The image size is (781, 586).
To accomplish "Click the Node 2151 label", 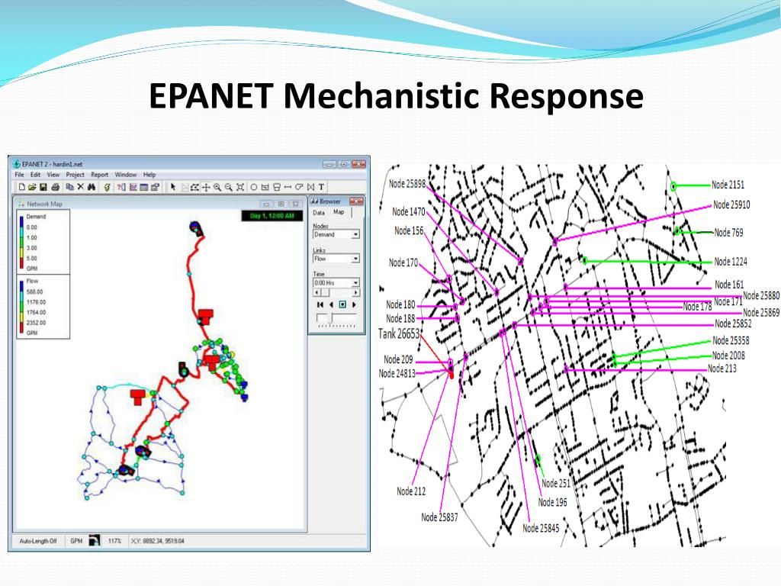I will point(728,185).
